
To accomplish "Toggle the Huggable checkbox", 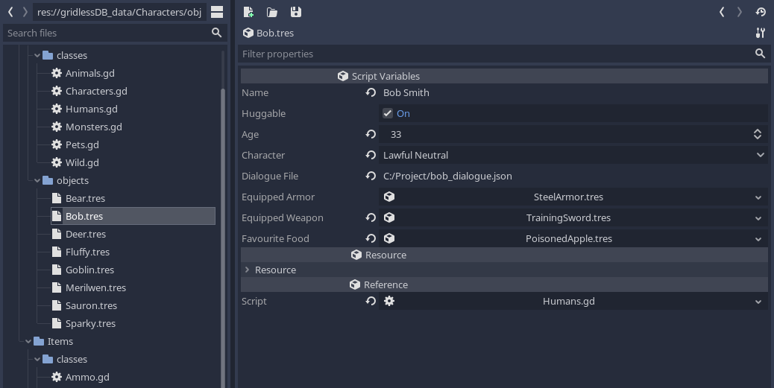I will [388, 114].
